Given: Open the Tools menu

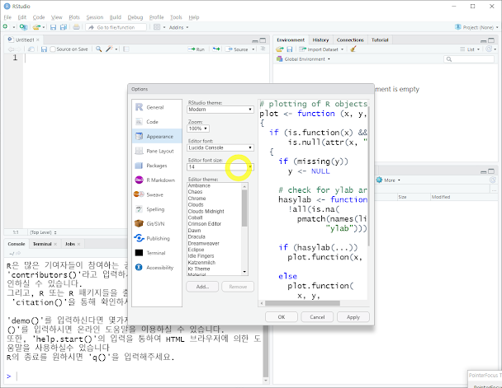Looking at the screenshot, I should (x=176, y=17).
